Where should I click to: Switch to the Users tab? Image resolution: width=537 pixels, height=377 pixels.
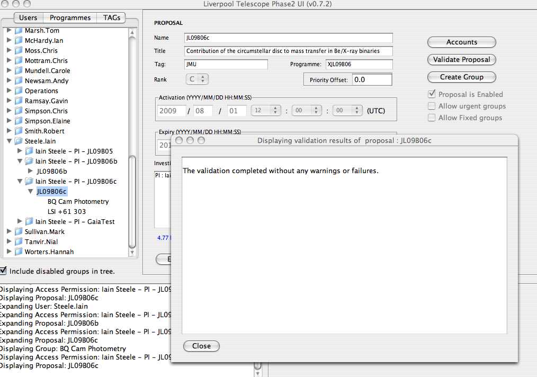click(28, 17)
